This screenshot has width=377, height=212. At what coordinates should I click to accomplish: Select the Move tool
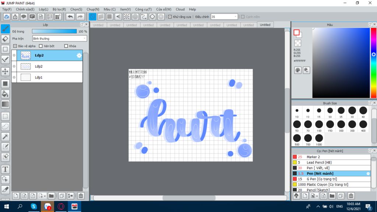[x=5, y=71]
